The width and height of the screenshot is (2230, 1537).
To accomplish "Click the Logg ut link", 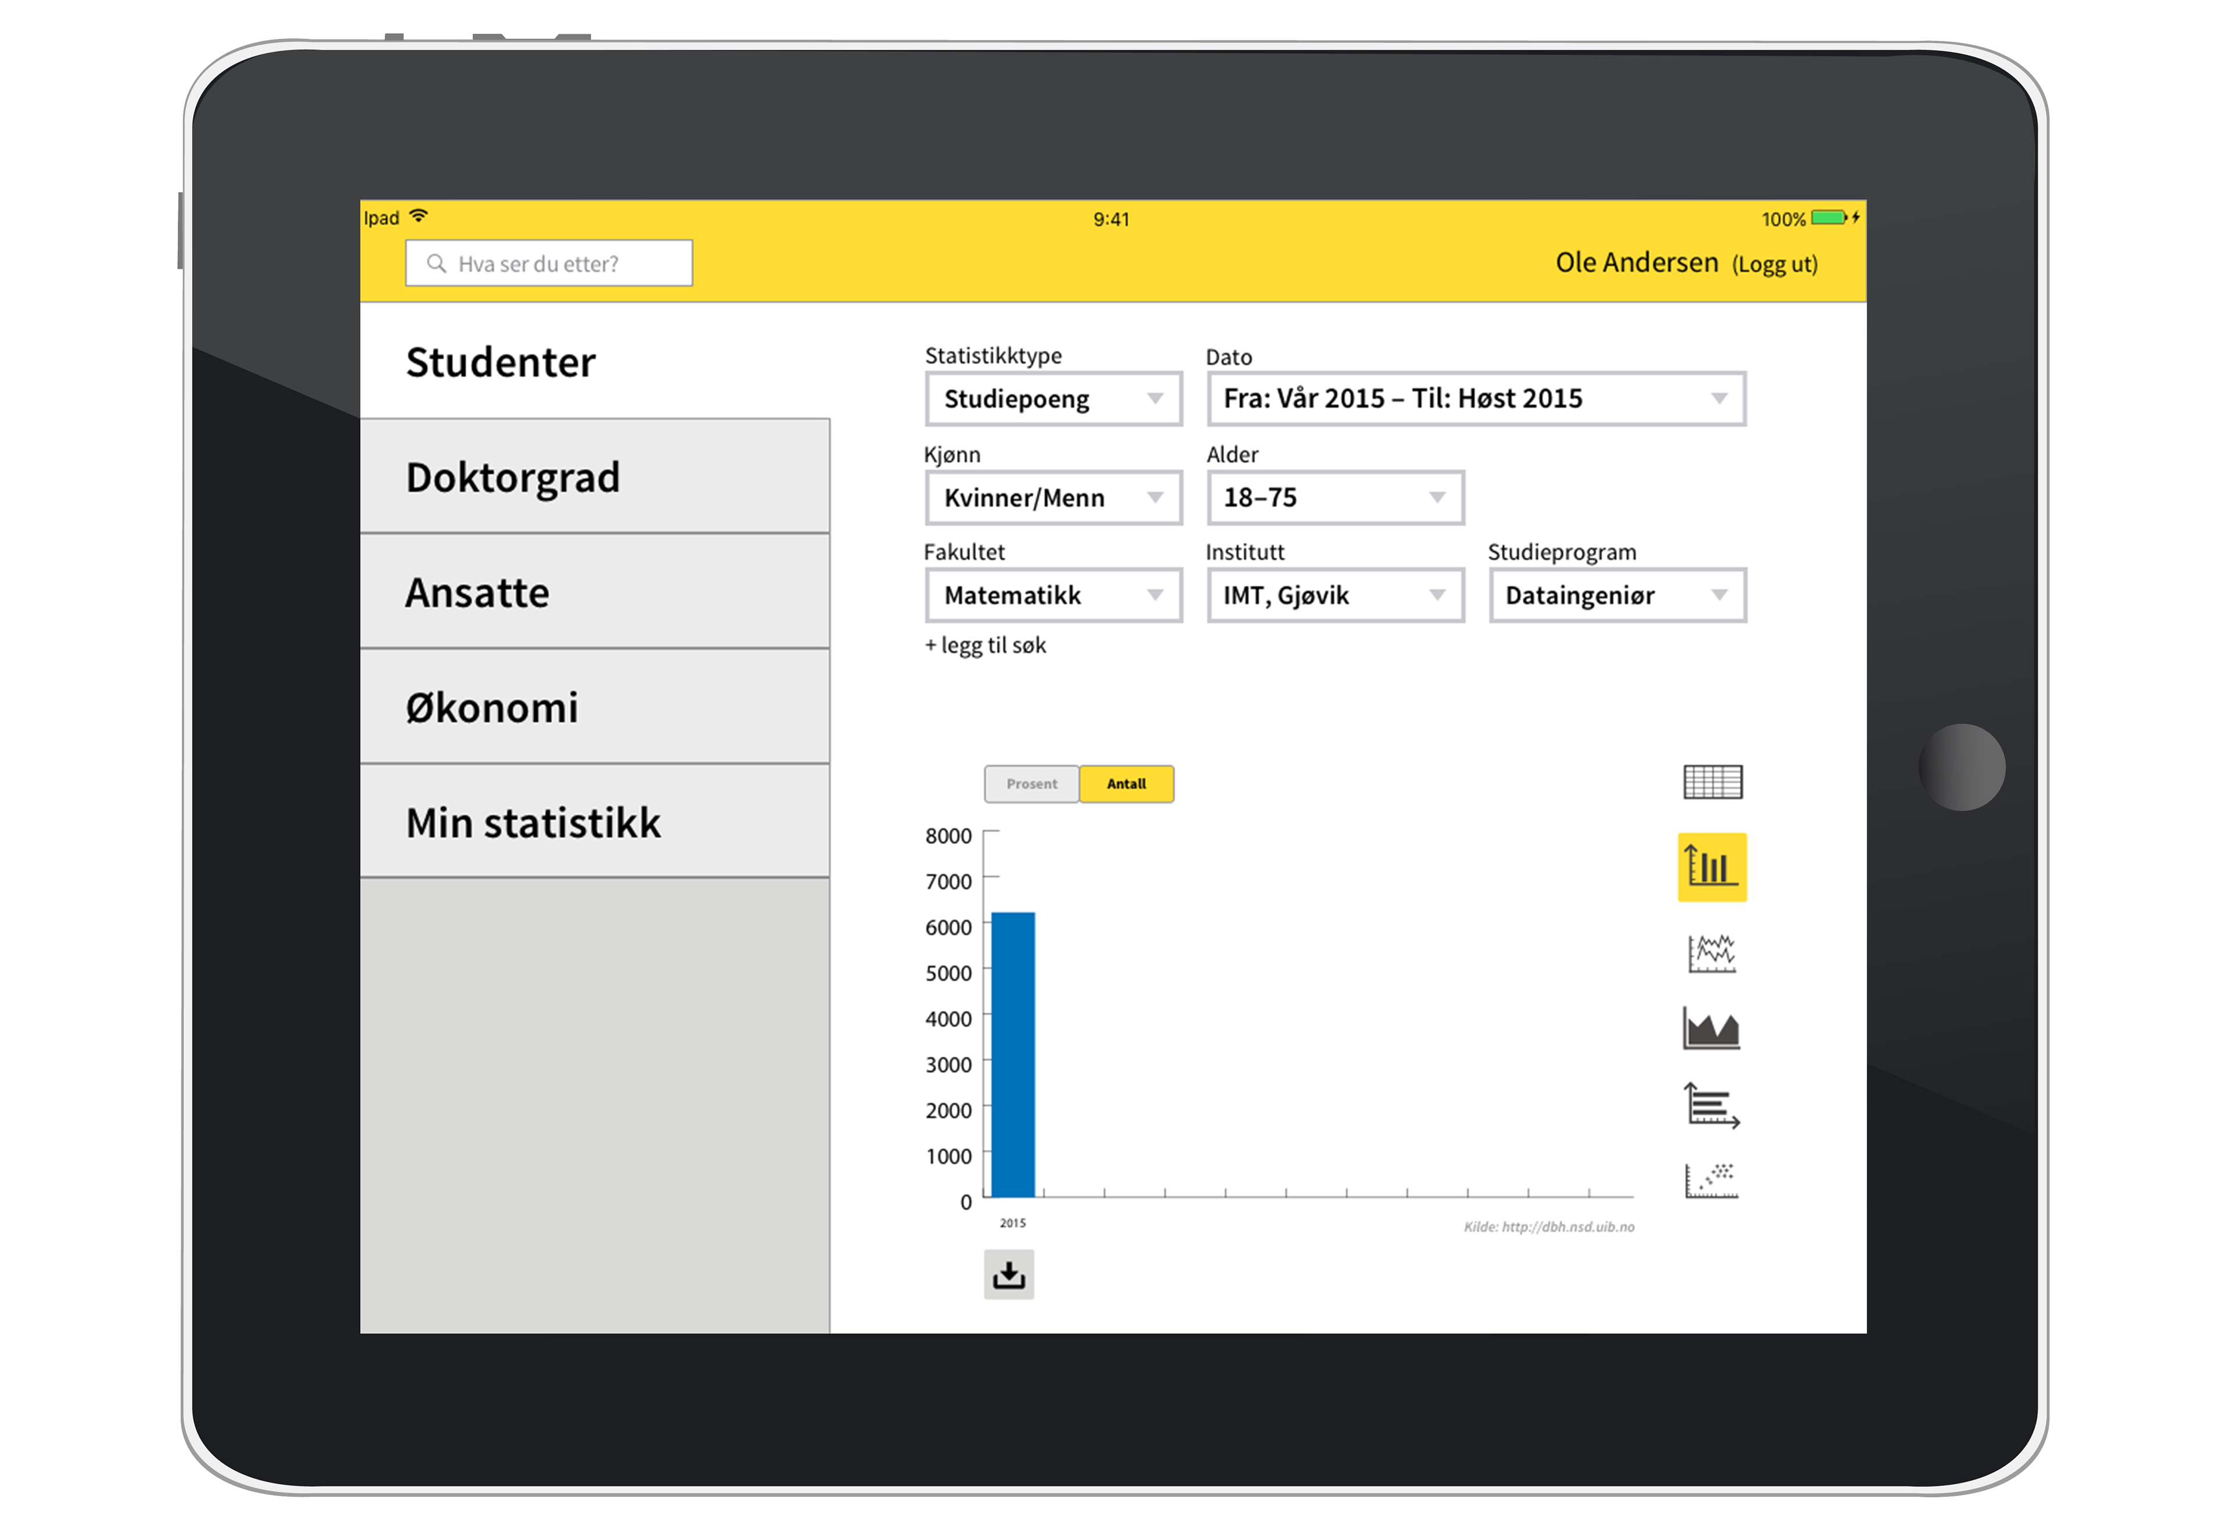I will coord(1775,264).
